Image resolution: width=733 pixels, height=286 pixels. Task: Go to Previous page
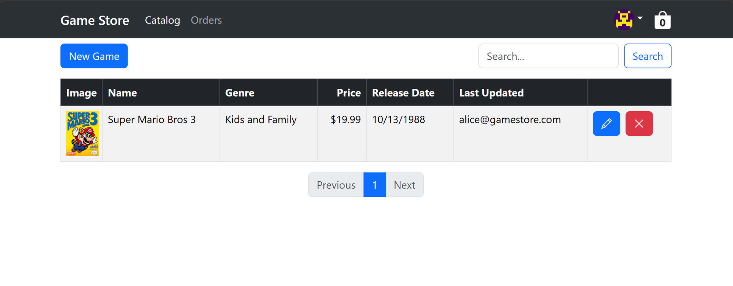(336, 185)
